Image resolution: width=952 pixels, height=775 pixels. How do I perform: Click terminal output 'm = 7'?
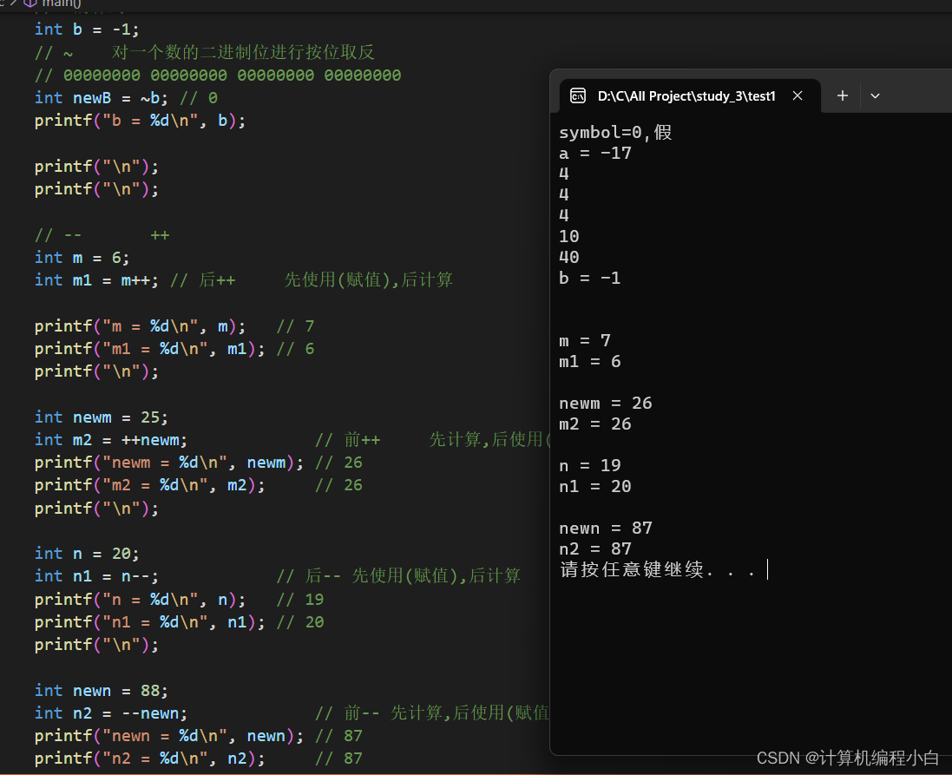point(585,341)
